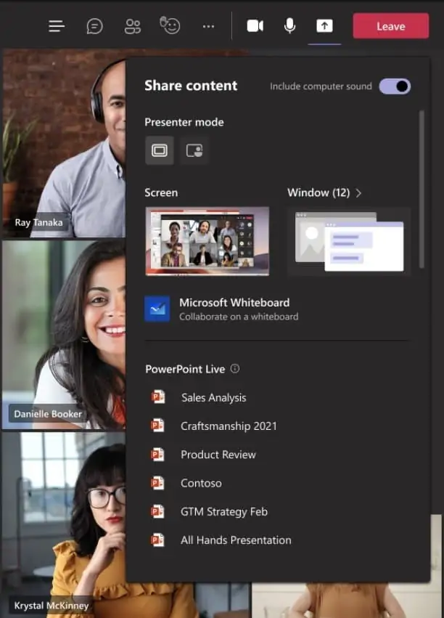This screenshot has height=618, width=444.
Task: Select the GTM Strategy Feb presentation
Action: coord(223,511)
